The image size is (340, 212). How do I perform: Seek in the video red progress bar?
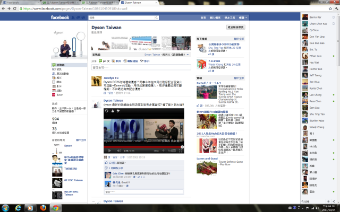144,147
